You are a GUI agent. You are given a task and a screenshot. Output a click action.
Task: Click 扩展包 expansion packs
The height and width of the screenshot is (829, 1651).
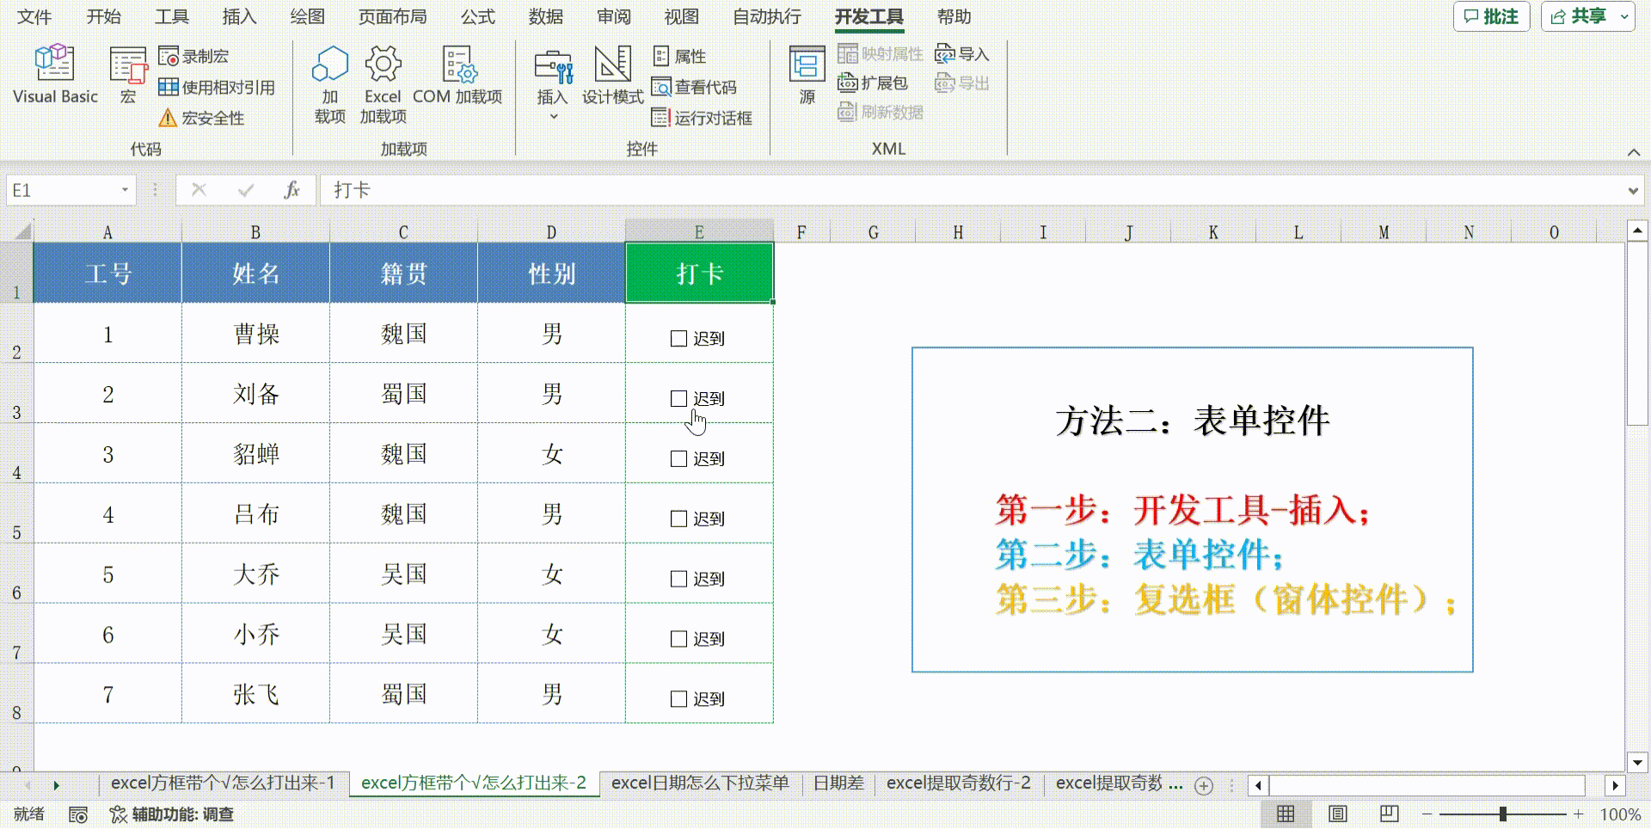coord(873,83)
